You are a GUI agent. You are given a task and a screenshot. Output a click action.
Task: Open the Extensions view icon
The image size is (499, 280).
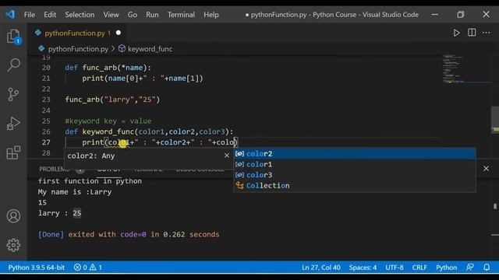[x=13, y=152]
